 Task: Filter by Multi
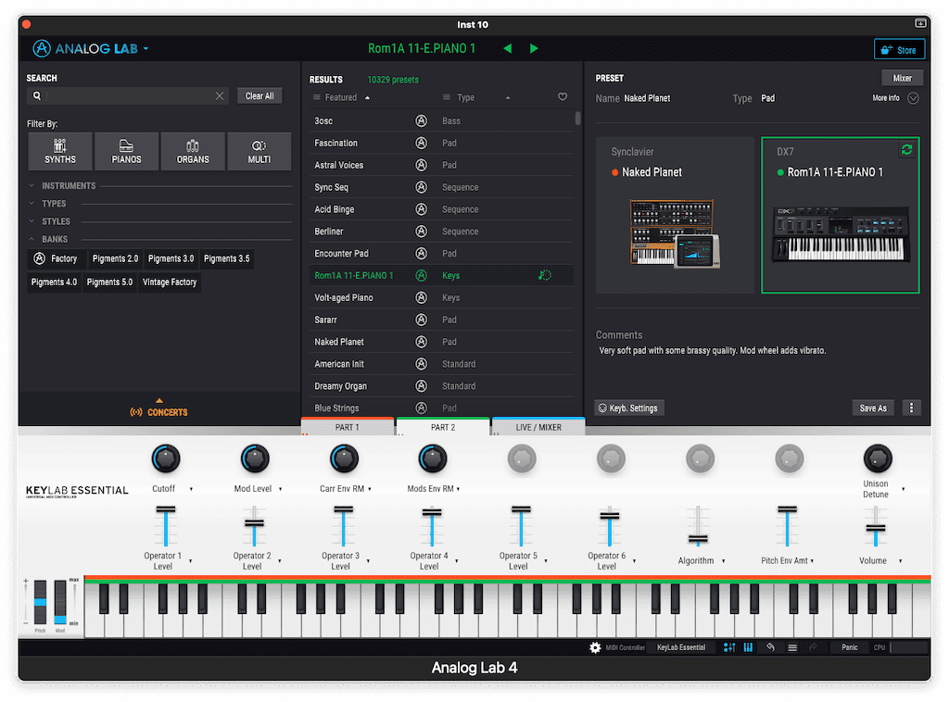click(x=259, y=151)
